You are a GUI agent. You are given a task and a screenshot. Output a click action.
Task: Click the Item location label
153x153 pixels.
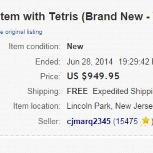[x=37, y=106]
